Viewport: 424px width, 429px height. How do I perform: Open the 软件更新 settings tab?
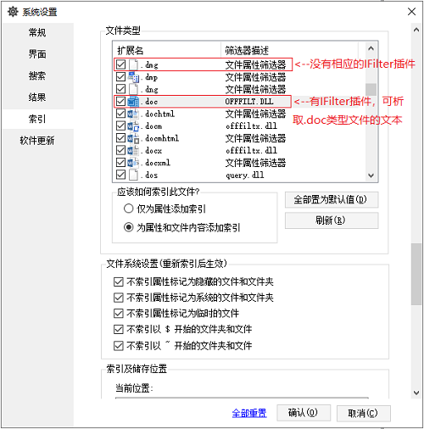click(38, 141)
